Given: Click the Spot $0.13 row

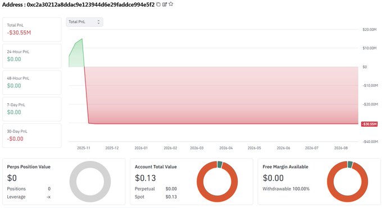Looking at the screenshot, I should (156, 197).
